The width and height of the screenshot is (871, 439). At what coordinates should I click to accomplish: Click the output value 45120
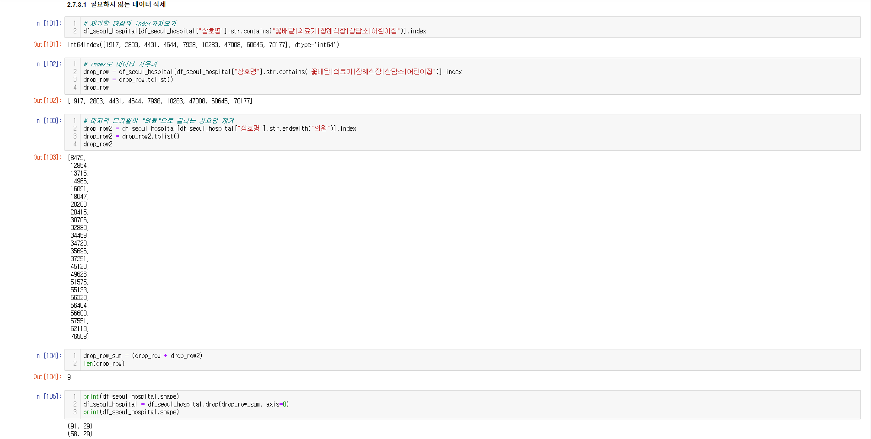80,267
